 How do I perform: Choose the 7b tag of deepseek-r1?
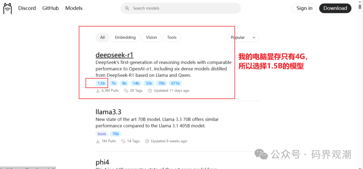114,83
